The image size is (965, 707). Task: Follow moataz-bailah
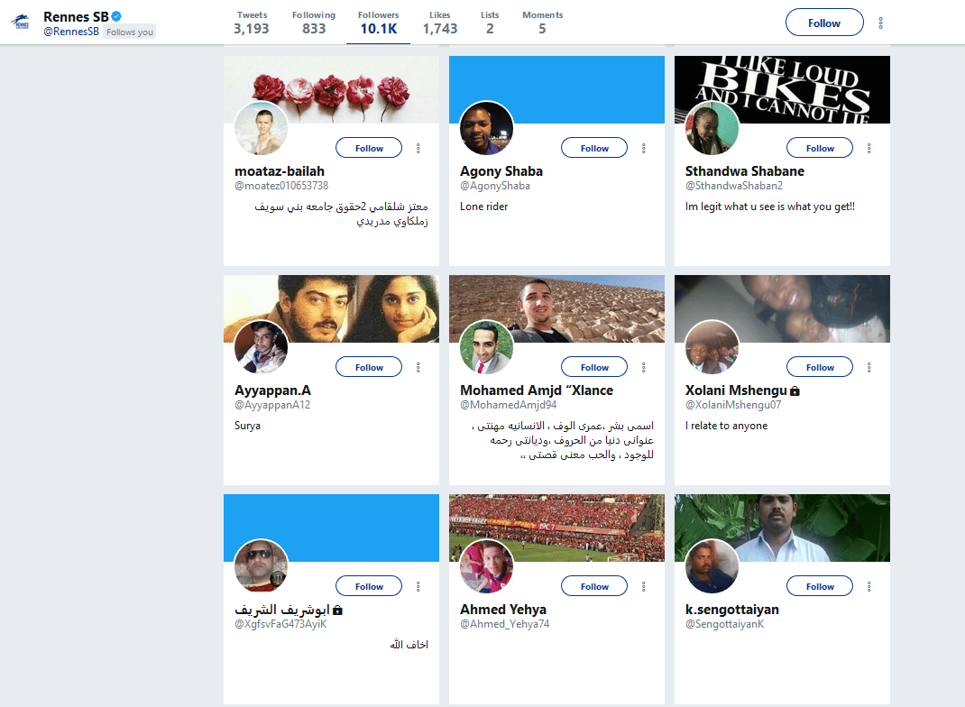[x=369, y=148]
